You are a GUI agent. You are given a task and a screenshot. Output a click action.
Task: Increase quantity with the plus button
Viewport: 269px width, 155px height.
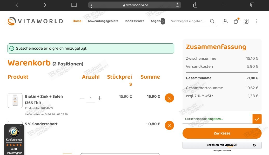99,98
